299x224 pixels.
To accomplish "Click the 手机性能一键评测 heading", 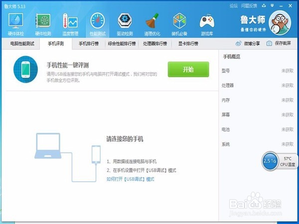I will pyautogui.click(x=68, y=65).
